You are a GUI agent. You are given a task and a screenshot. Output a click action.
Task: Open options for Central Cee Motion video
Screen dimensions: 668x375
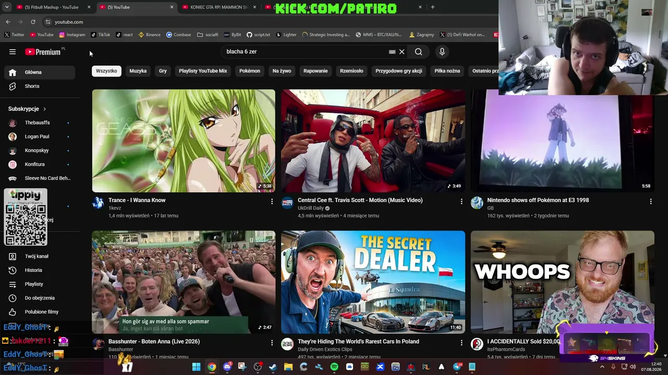[461, 201]
